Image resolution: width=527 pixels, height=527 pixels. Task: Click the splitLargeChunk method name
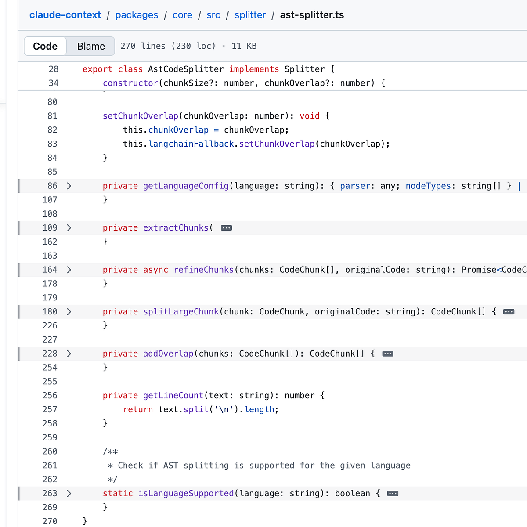[181, 312]
